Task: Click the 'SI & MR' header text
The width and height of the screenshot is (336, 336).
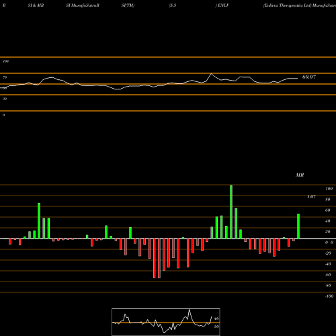Action: pos(36,5)
